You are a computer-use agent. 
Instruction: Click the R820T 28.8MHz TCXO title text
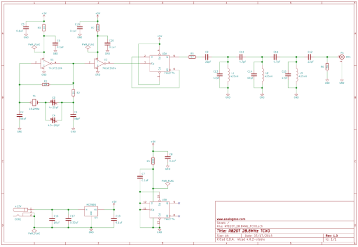point(249,231)
